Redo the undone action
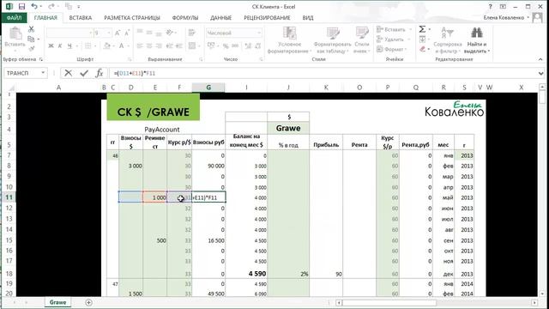Screen dimensions: 549x309 pyautogui.click(x=51, y=6)
